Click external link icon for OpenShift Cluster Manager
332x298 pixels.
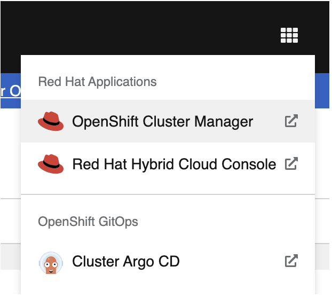coord(291,121)
